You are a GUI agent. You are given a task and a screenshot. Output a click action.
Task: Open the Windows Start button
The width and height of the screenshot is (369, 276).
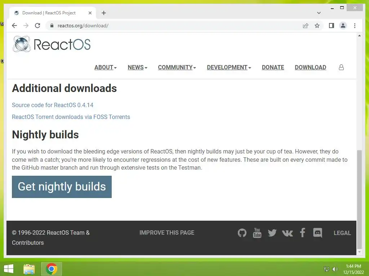pos(9,269)
